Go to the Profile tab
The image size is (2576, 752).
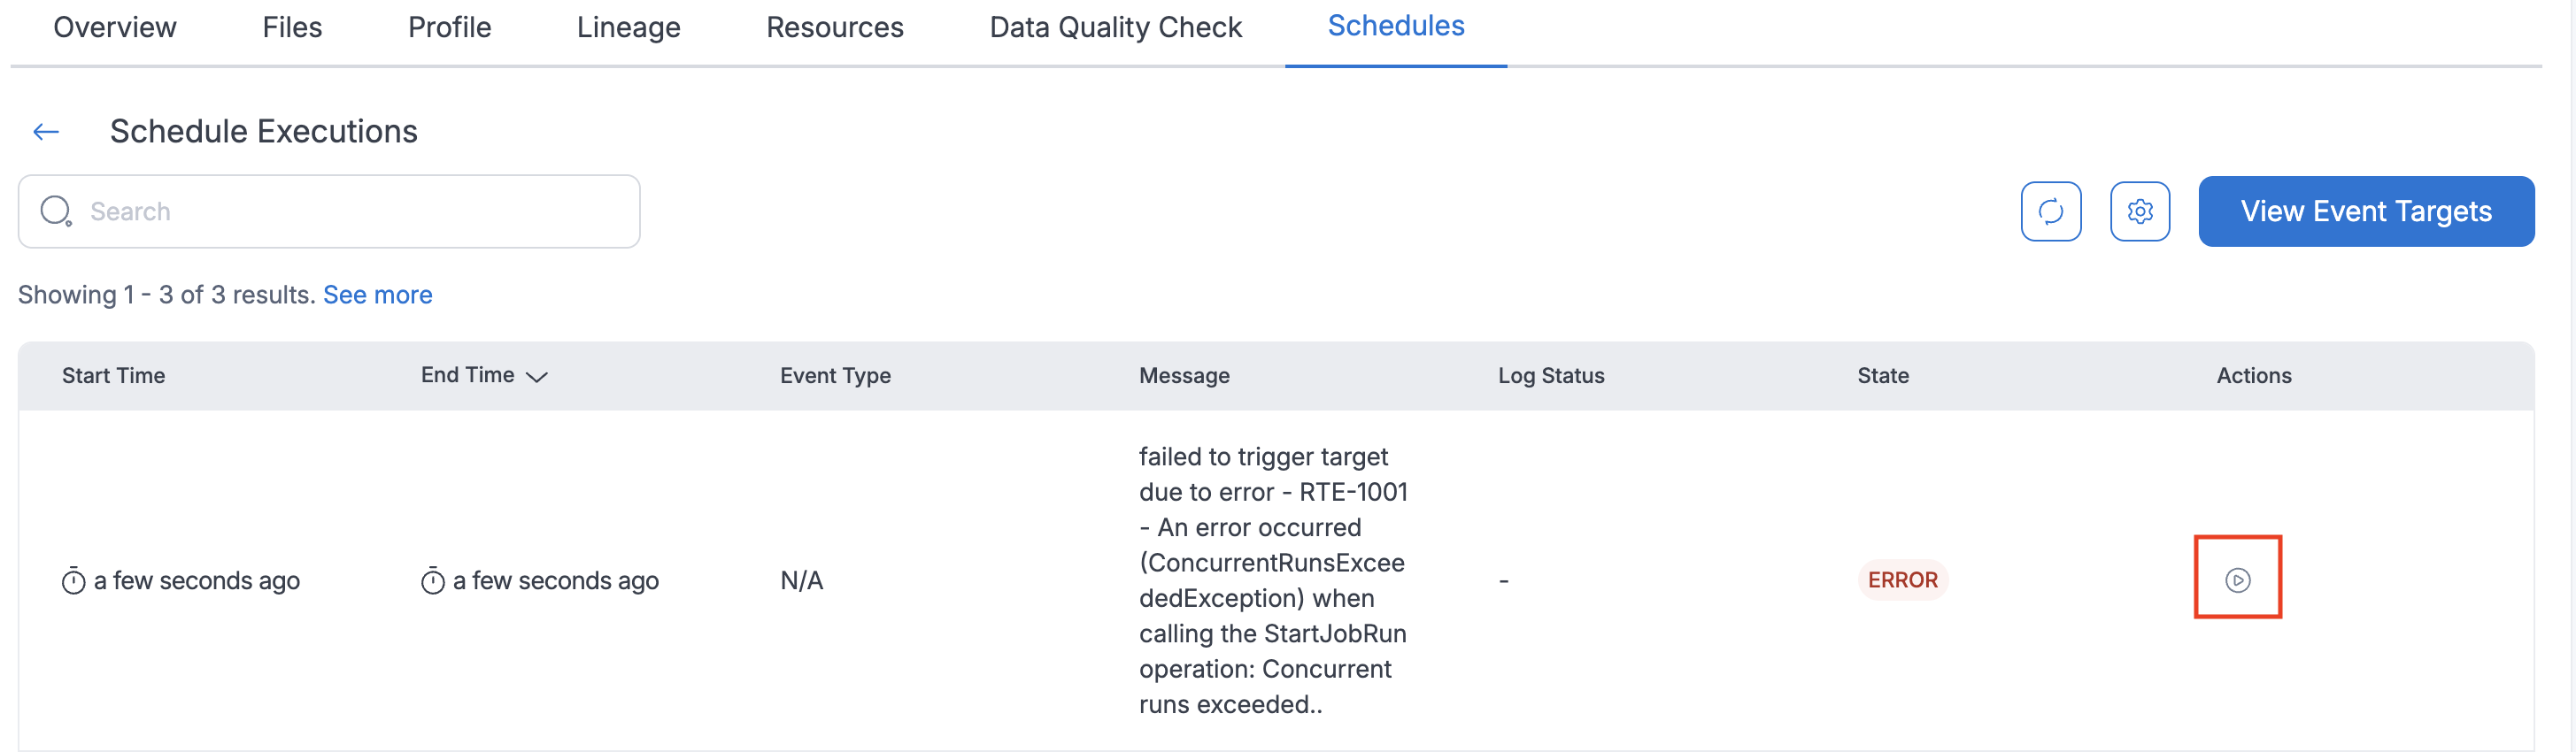tap(449, 27)
